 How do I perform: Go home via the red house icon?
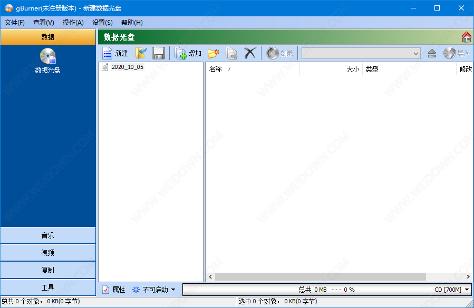click(467, 37)
